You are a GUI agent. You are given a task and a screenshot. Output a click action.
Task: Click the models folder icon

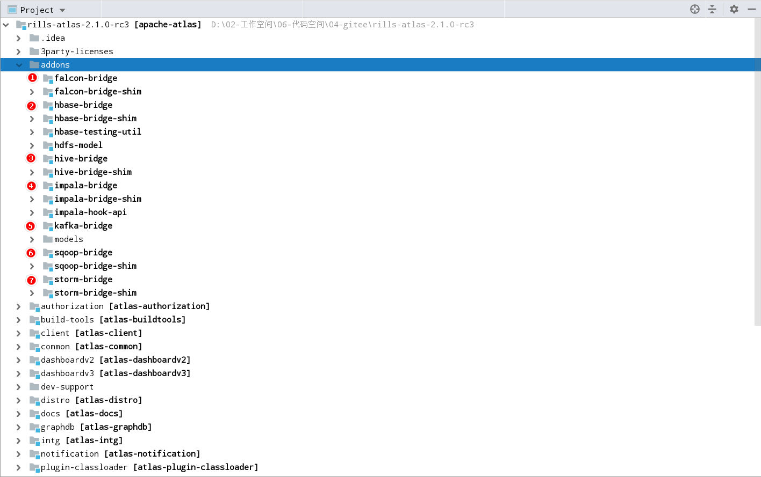coord(48,239)
